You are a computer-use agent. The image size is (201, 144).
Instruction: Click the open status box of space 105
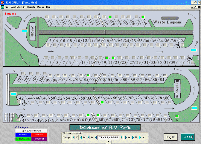(136, 17)
